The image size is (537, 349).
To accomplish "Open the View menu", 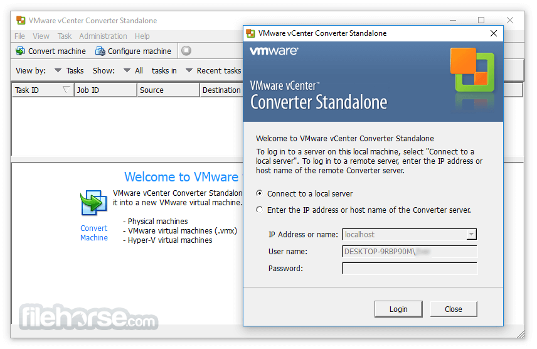I will (x=41, y=36).
